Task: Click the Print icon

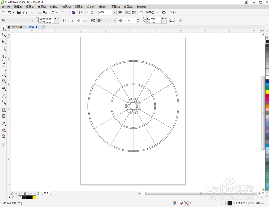Action: coord(25,12)
